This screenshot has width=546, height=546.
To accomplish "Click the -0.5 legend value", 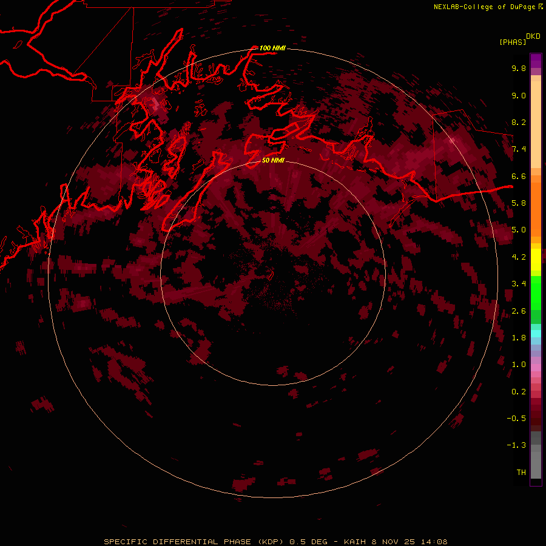I will [x=516, y=419].
